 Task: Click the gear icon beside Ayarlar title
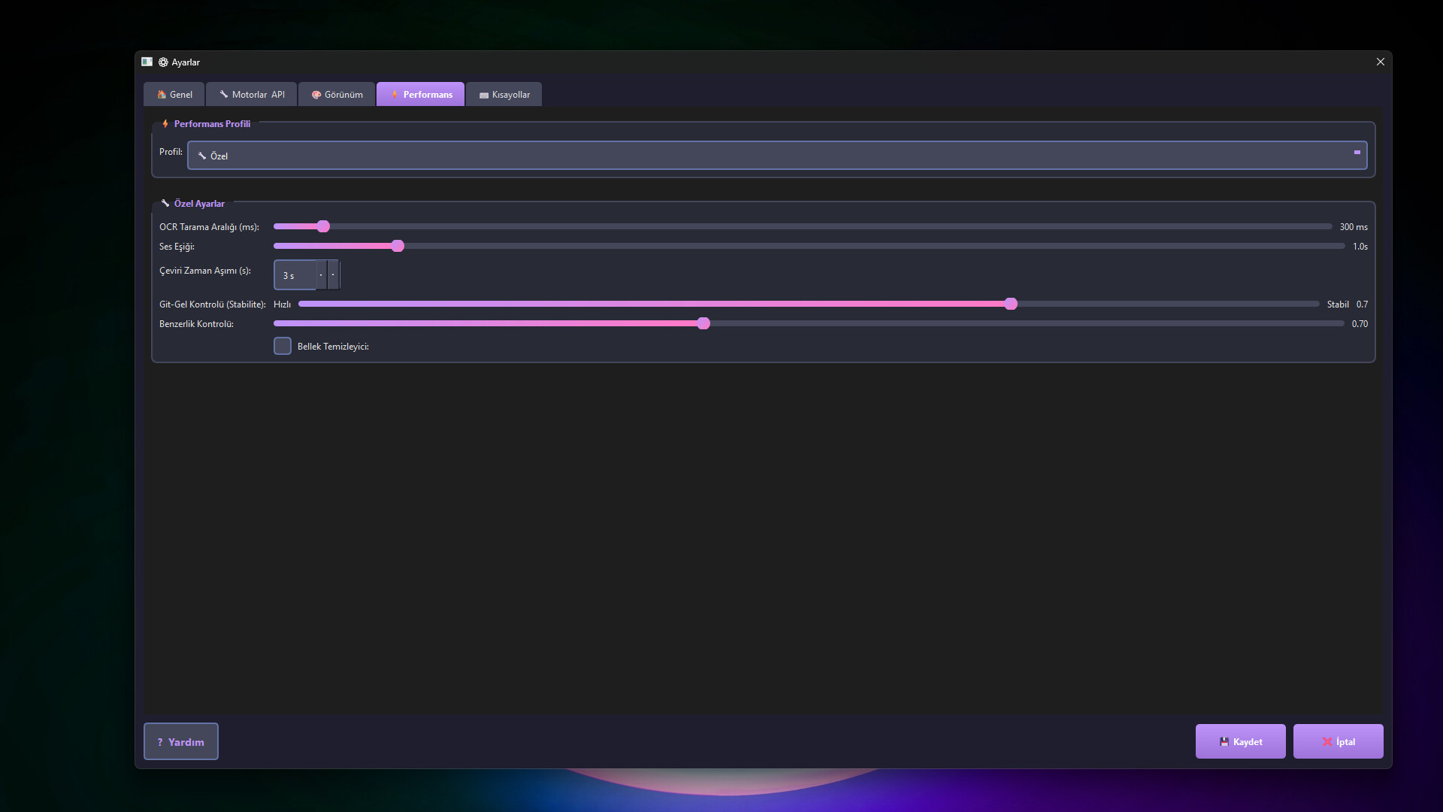pyautogui.click(x=163, y=62)
